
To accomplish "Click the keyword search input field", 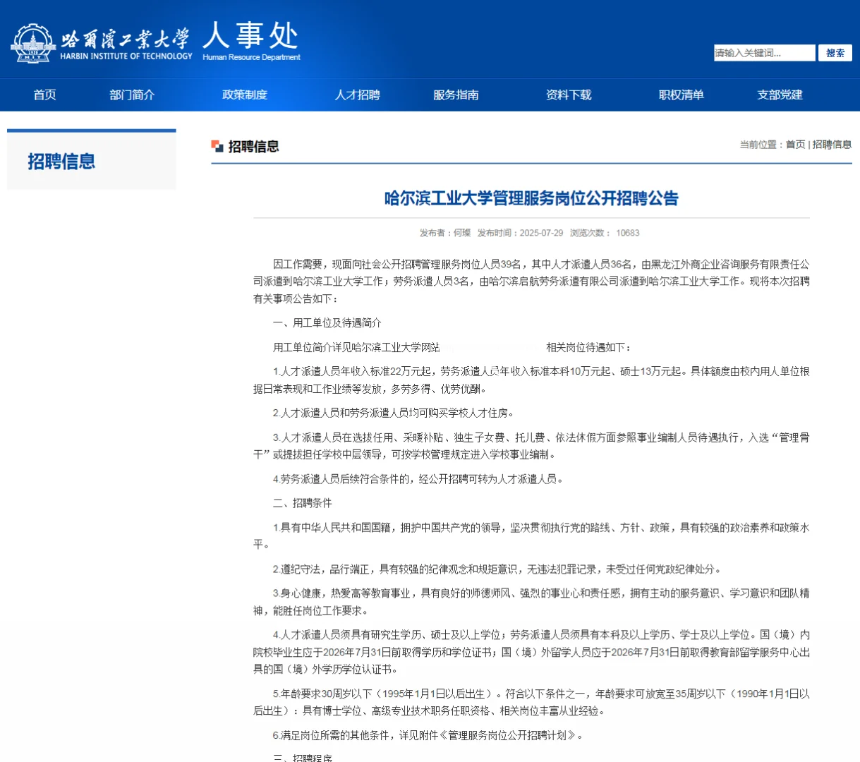I will click(764, 53).
